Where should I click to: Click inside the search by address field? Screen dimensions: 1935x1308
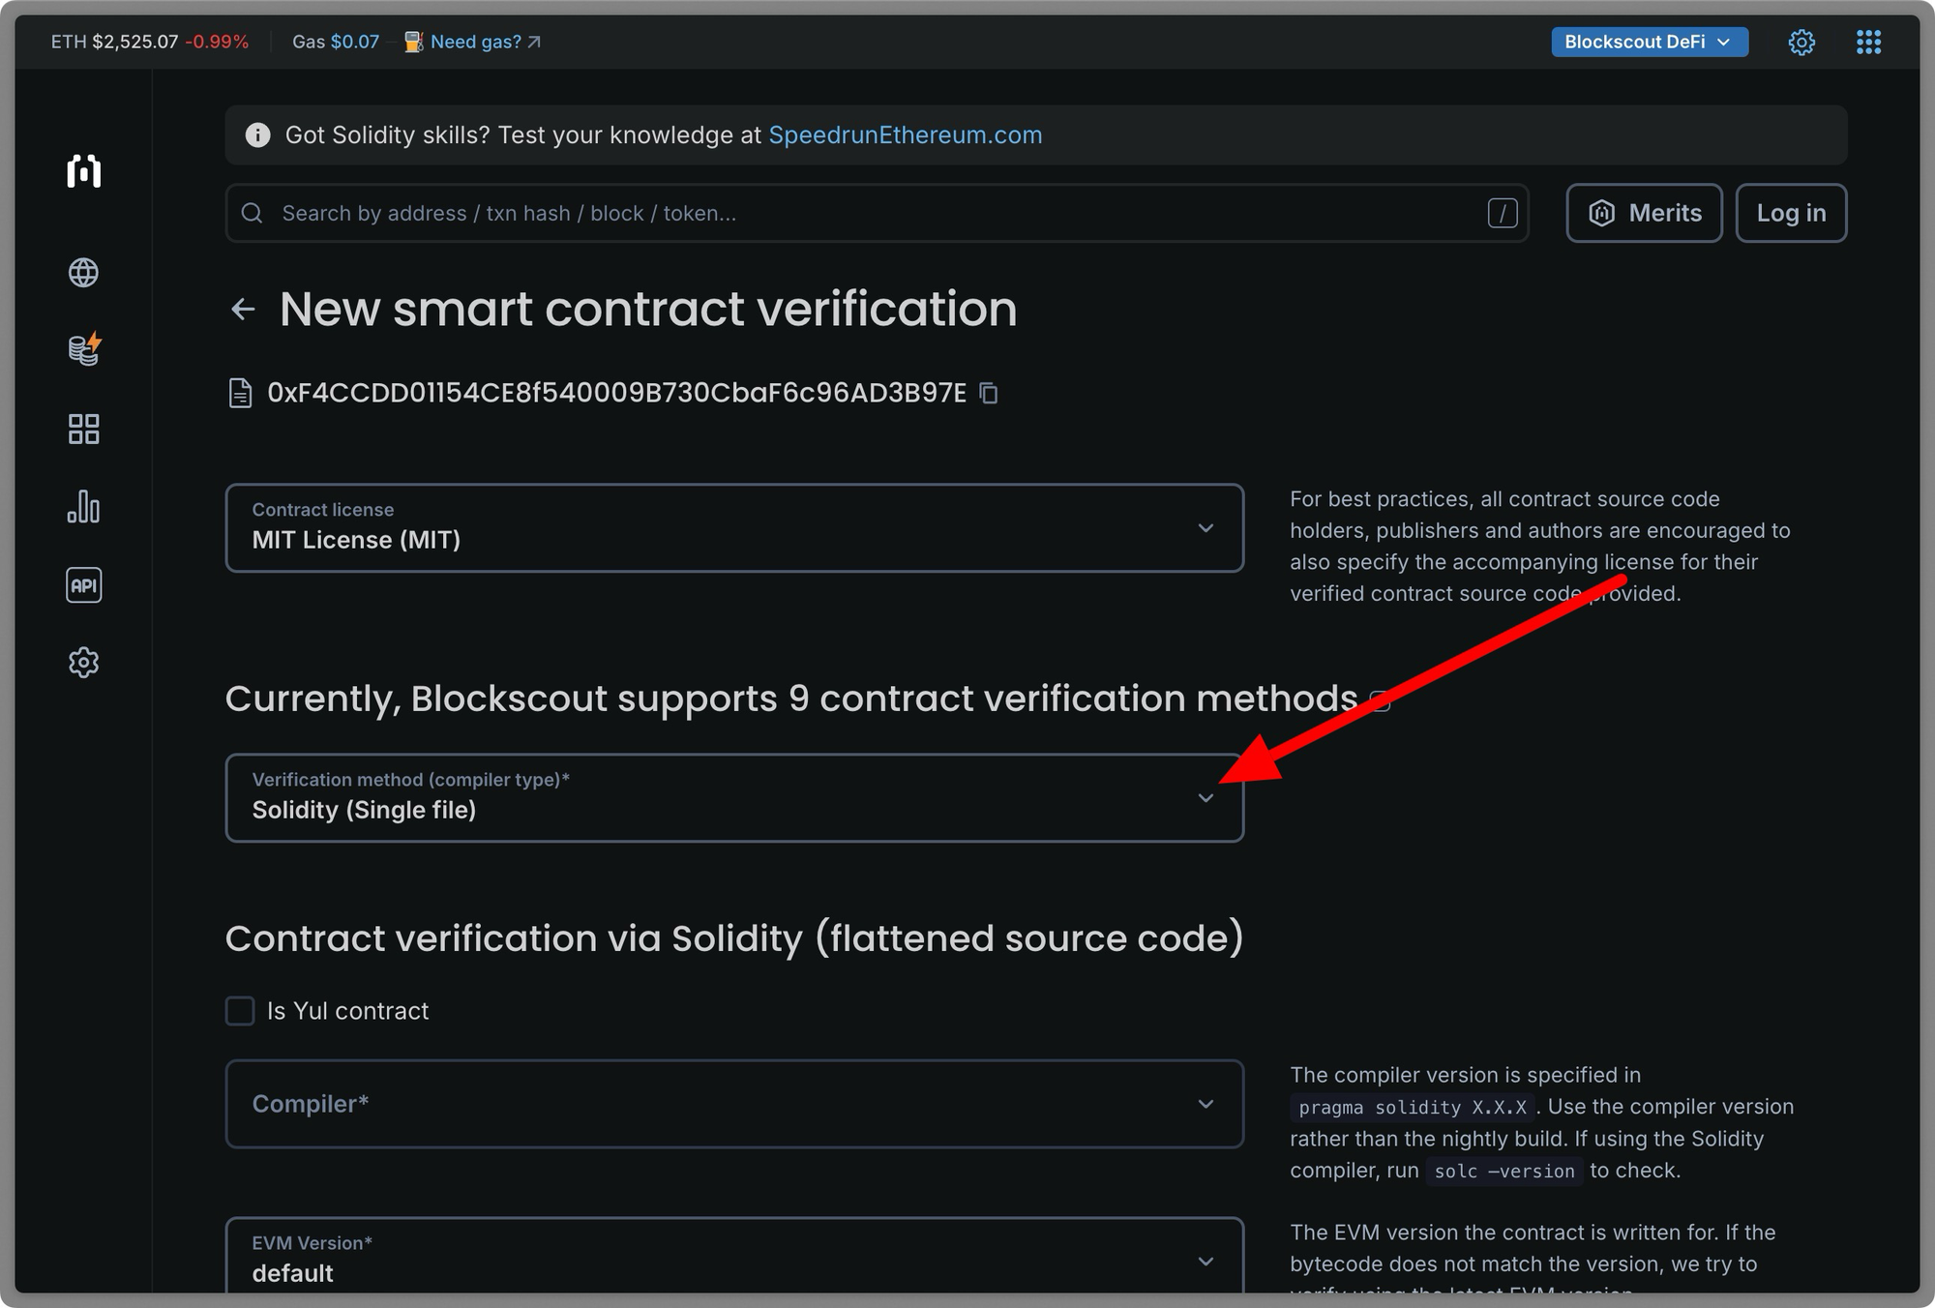677,213
